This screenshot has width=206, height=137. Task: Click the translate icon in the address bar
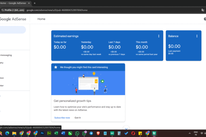tap(203, 10)
